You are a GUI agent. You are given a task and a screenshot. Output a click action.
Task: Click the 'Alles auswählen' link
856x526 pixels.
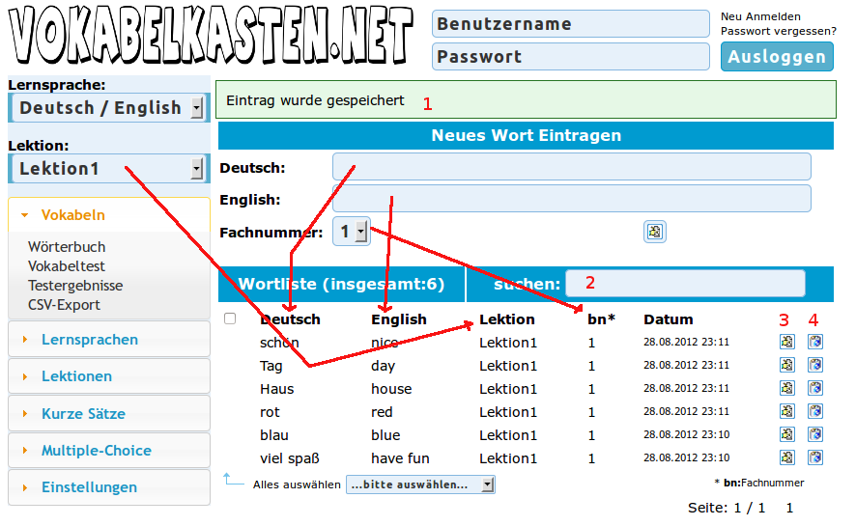296,484
